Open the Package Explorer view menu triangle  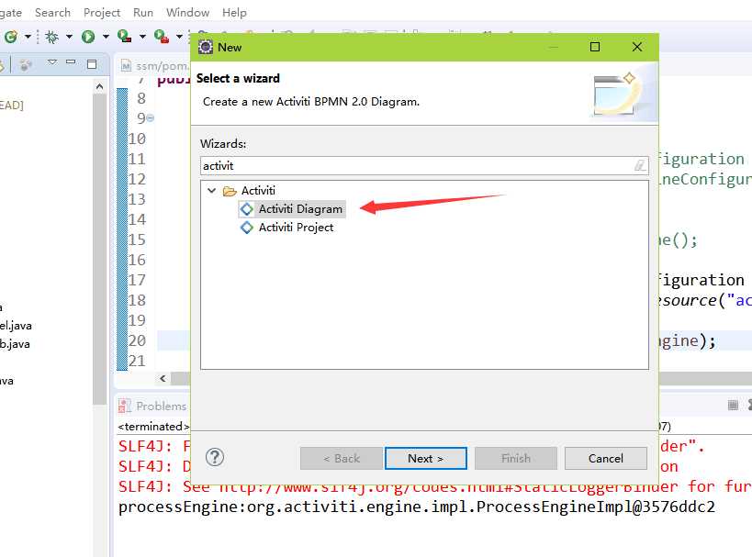[x=52, y=62]
